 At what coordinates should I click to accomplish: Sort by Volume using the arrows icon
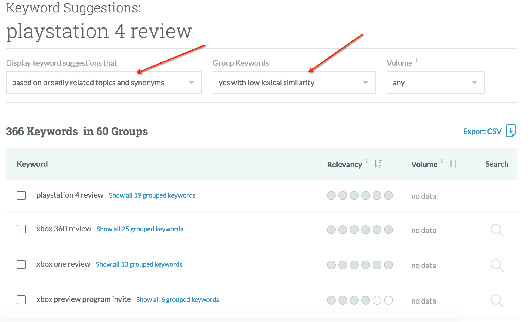453,164
